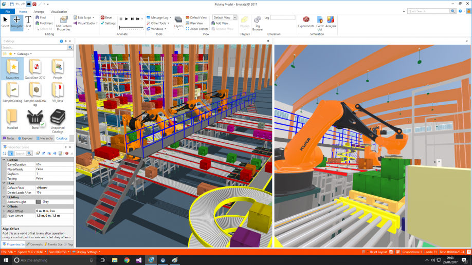Image resolution: width=472 pixels, height=265 pixels.
Task: Open the SampleLoadCatalog folder
Action: point(35,94)
